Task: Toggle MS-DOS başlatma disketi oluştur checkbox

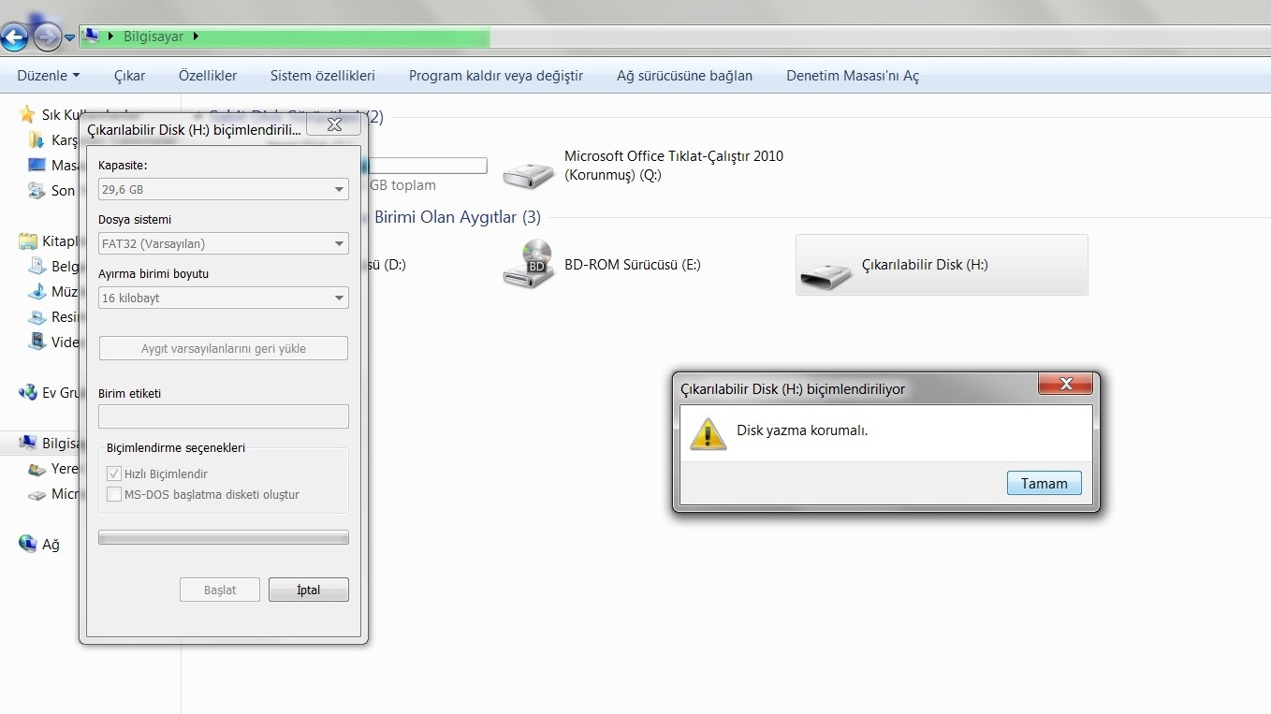Action: (114, 494)
